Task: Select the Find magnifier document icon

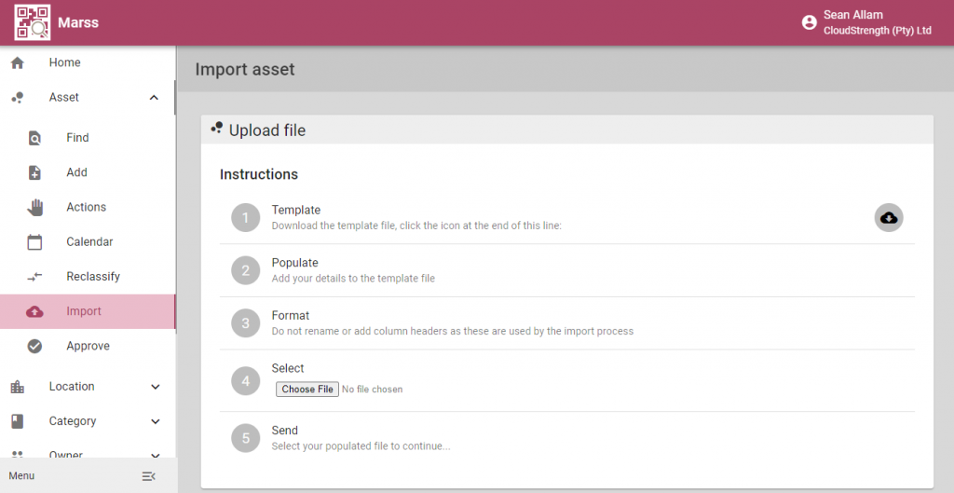Action: pos(34,138)
